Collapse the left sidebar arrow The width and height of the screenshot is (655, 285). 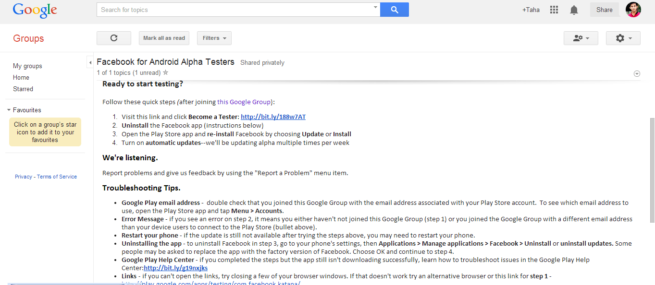point(90,63)
